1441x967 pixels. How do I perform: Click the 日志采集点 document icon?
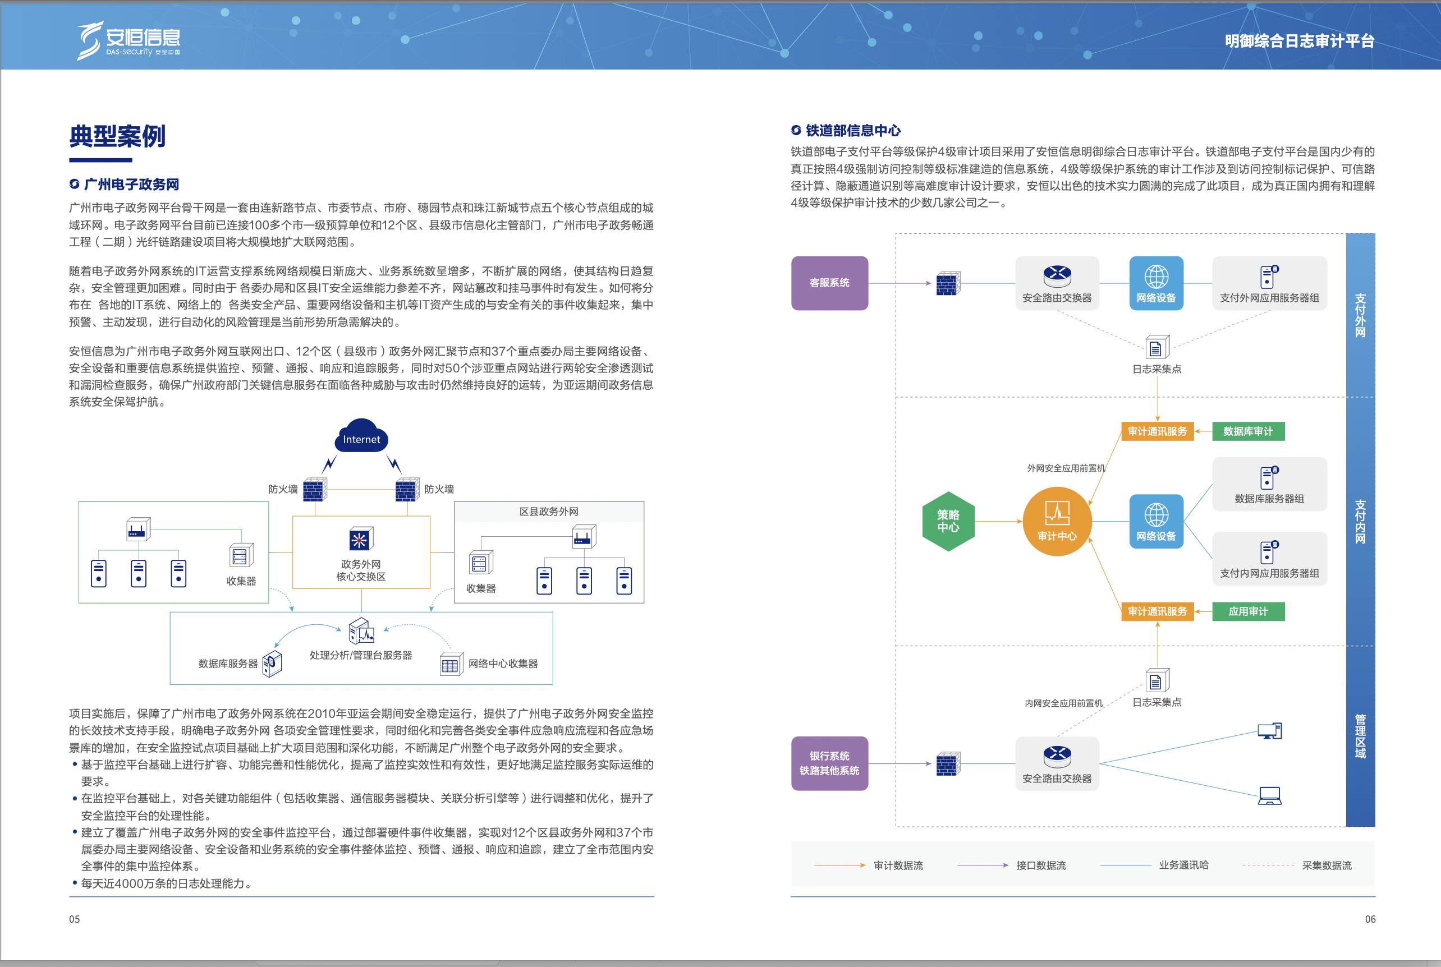[x=1157, y=347]
